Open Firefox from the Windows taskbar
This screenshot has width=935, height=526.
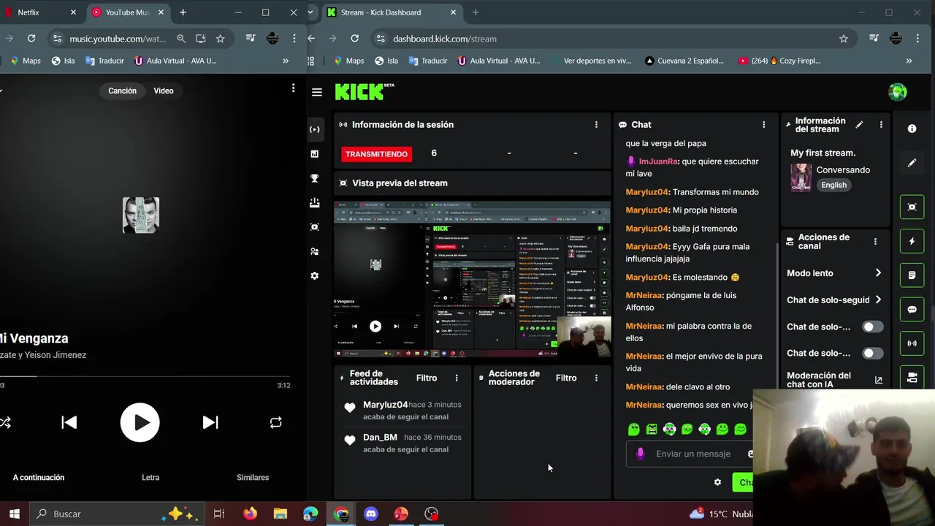(250, 514)
